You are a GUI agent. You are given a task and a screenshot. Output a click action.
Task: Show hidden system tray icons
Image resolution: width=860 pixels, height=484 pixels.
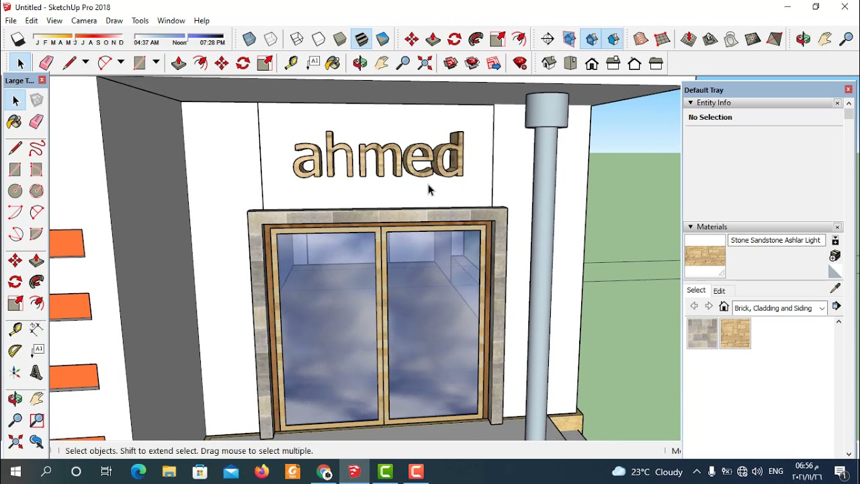tap(696, 472)
